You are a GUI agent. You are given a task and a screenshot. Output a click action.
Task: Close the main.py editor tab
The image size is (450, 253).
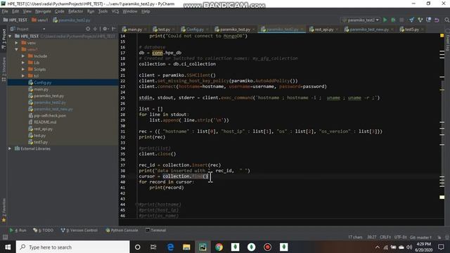(146, 30)
